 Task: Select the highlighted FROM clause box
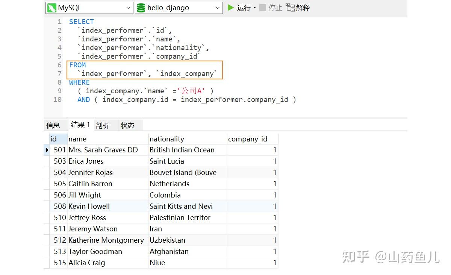[x=145, y=70]
